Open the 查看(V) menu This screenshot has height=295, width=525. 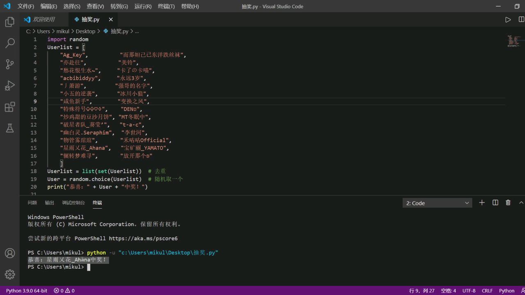[x=95, y=6]
